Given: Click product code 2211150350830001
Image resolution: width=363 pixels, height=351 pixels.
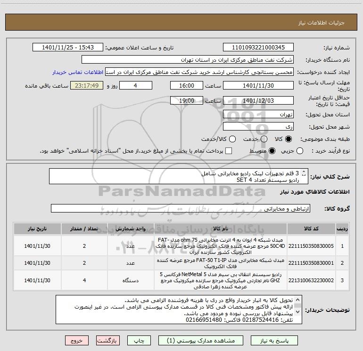Looking at the screenshot, I should point(311,263).
